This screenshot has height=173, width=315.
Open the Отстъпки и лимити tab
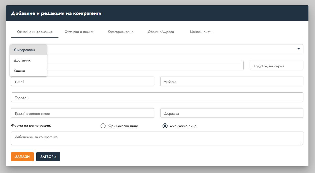coord(79,32)
